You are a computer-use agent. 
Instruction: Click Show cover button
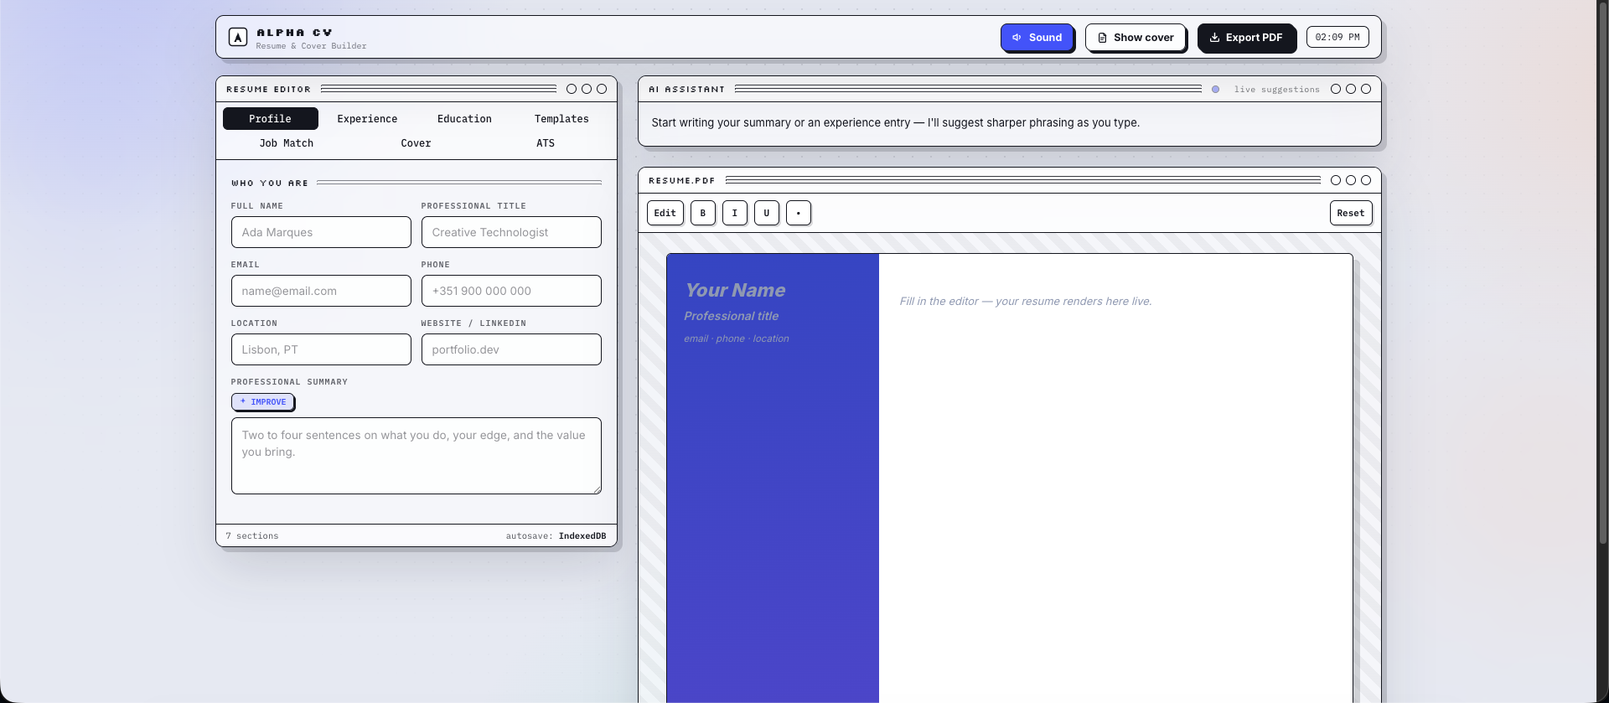[1136, 38]
